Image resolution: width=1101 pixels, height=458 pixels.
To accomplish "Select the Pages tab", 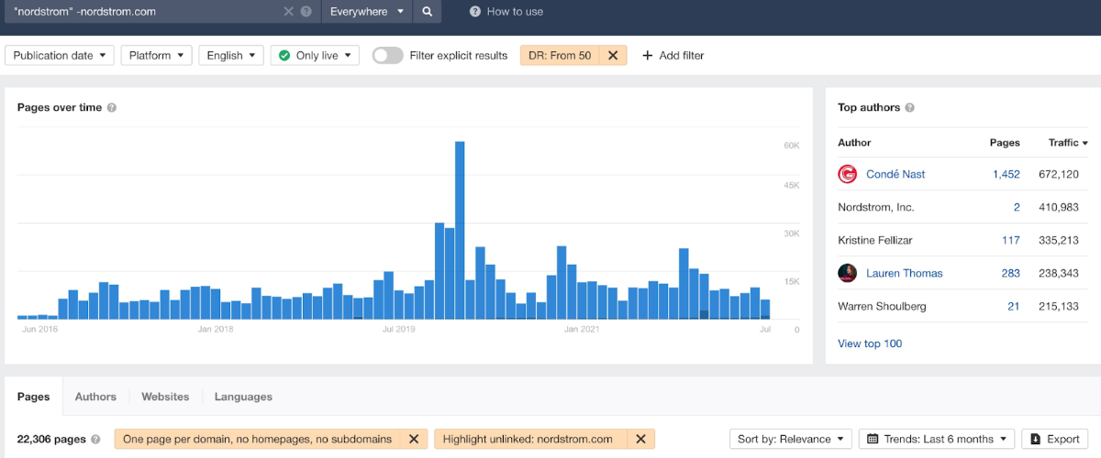I will pos(33,397).
